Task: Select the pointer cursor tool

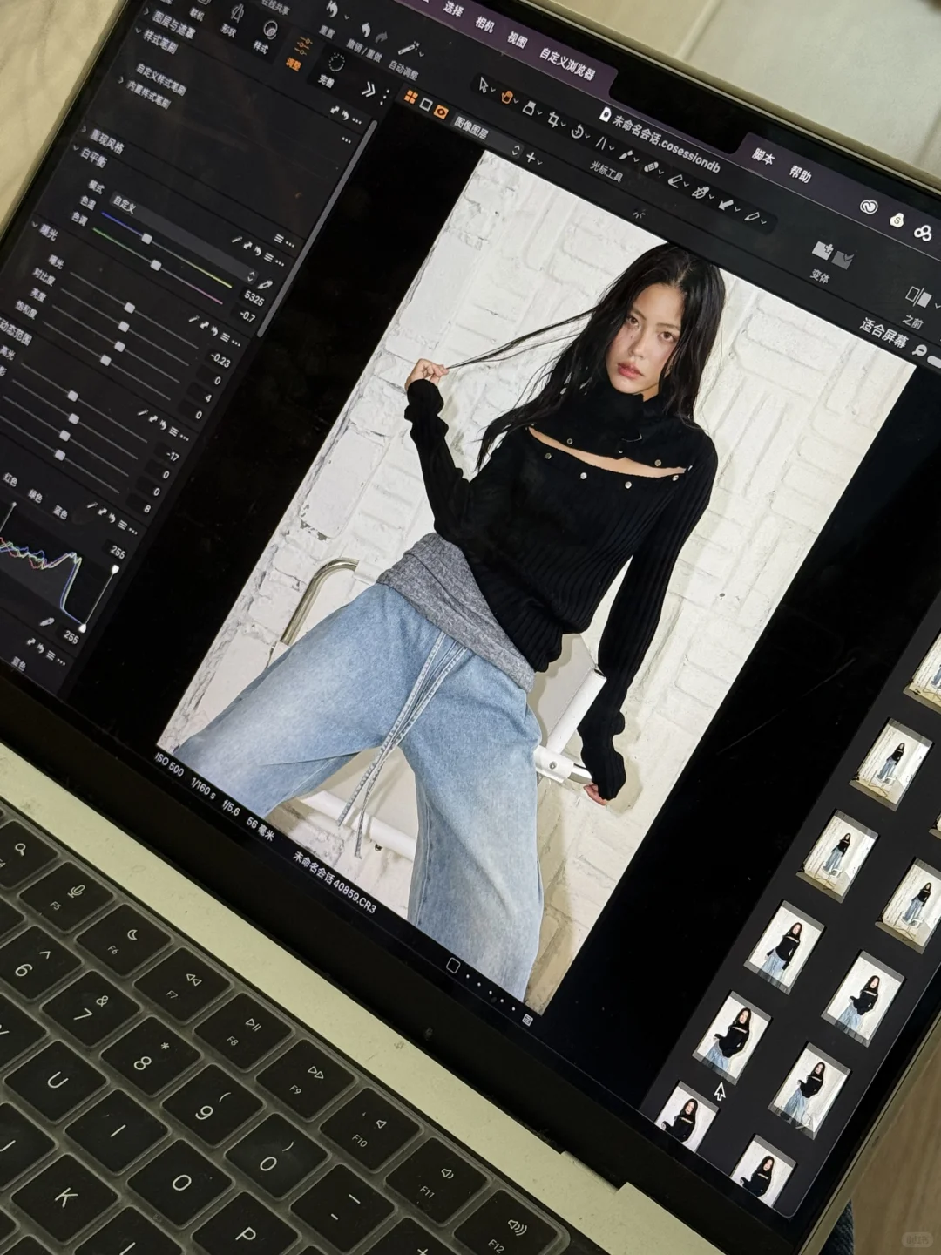Action: 484,85
